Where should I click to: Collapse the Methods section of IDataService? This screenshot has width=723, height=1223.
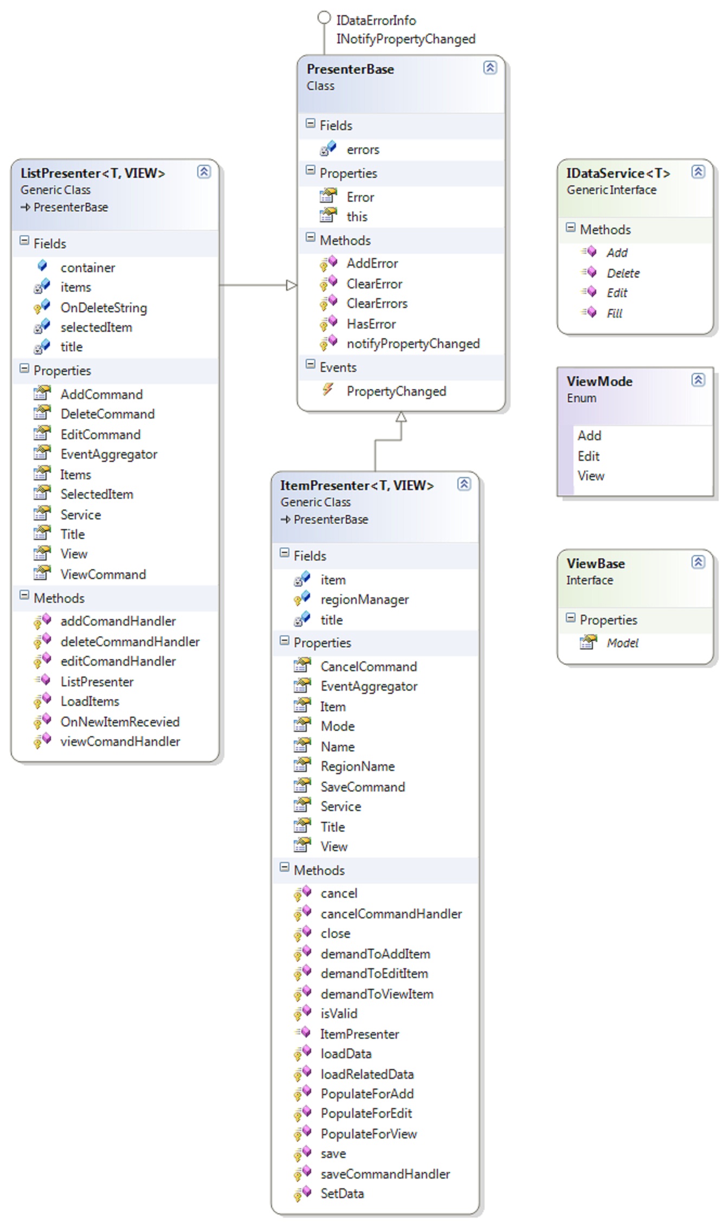(x=570, y=228)
